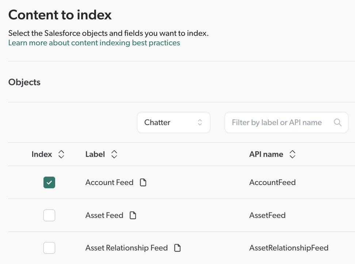
Task: Select the Asset Feed row label
Action: coord(104,215)
